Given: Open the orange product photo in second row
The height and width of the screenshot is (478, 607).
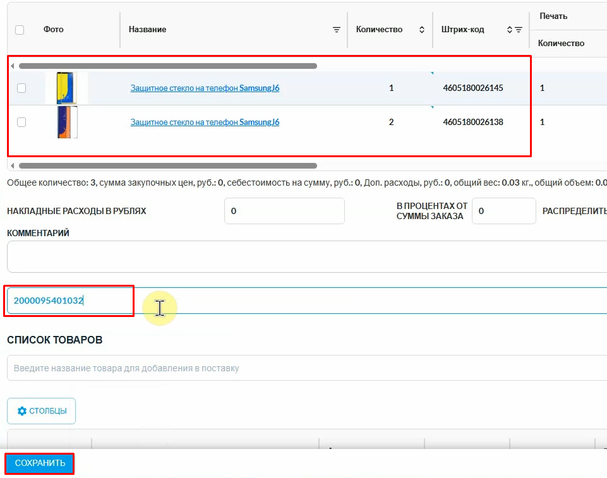Looking at the screenshot, I should (x=66, y=122).
